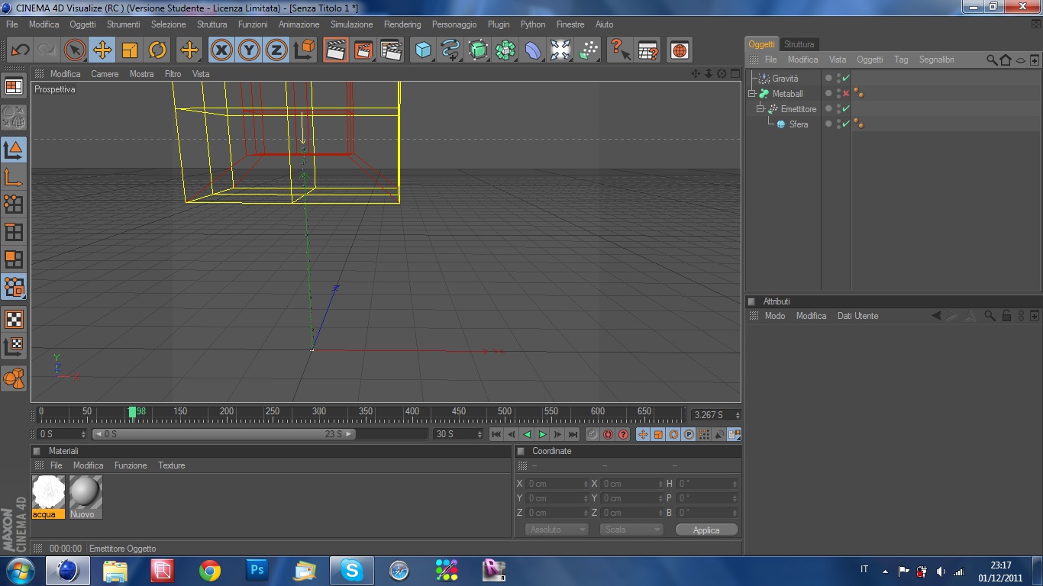Screen dimensions: 1043x586
Task: Click the timeline playhead at frame 98
Action: point(132,413)
